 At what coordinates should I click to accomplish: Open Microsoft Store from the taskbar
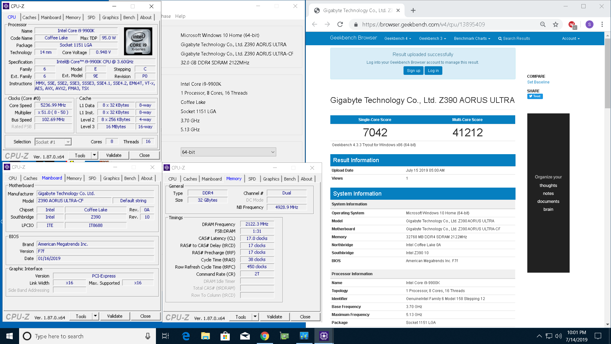coord(225,336)
